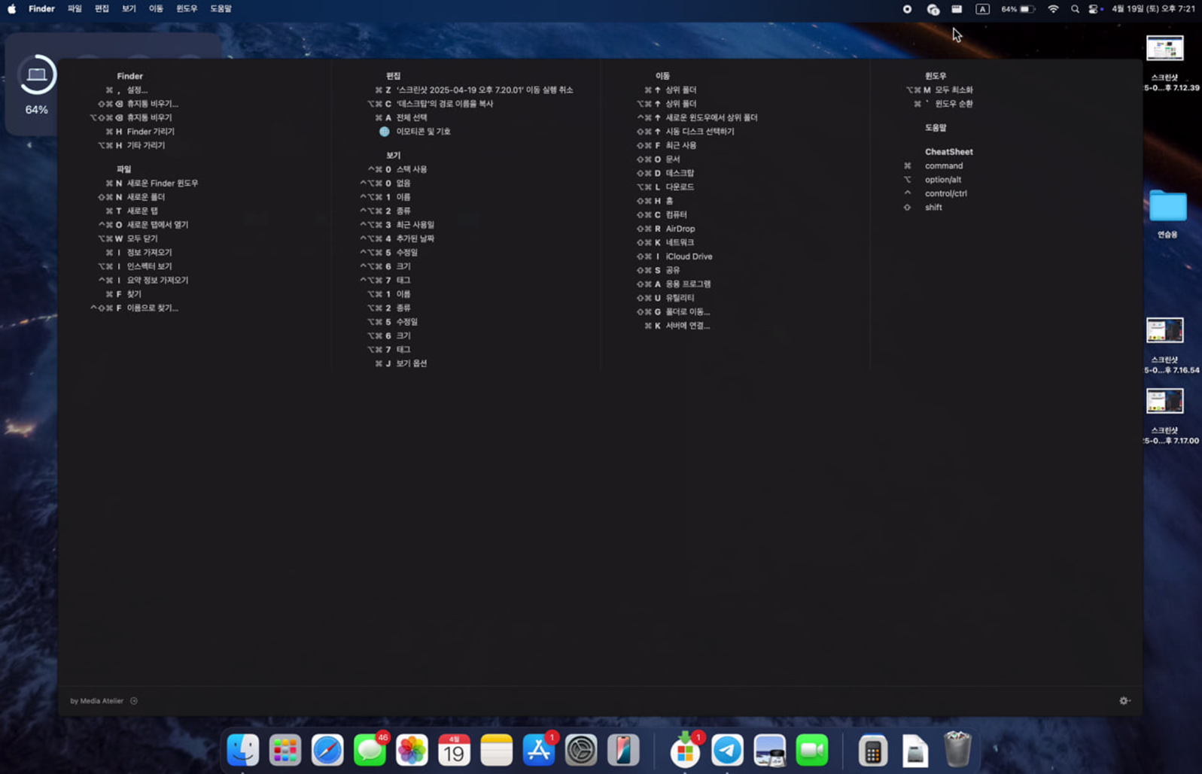
Task: Open Launchpad in the Dock
Action: [285, 750]
